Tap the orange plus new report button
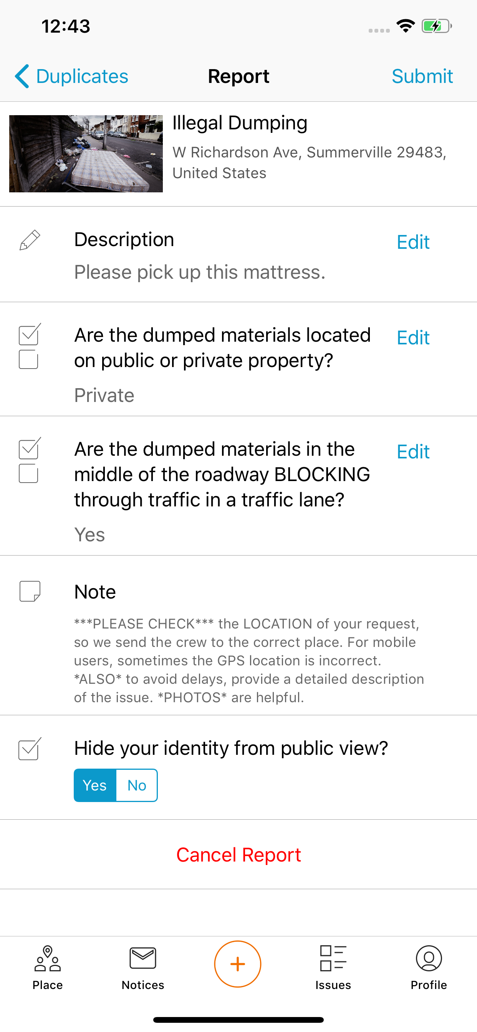477x1032 pixels. coord(238,964)
